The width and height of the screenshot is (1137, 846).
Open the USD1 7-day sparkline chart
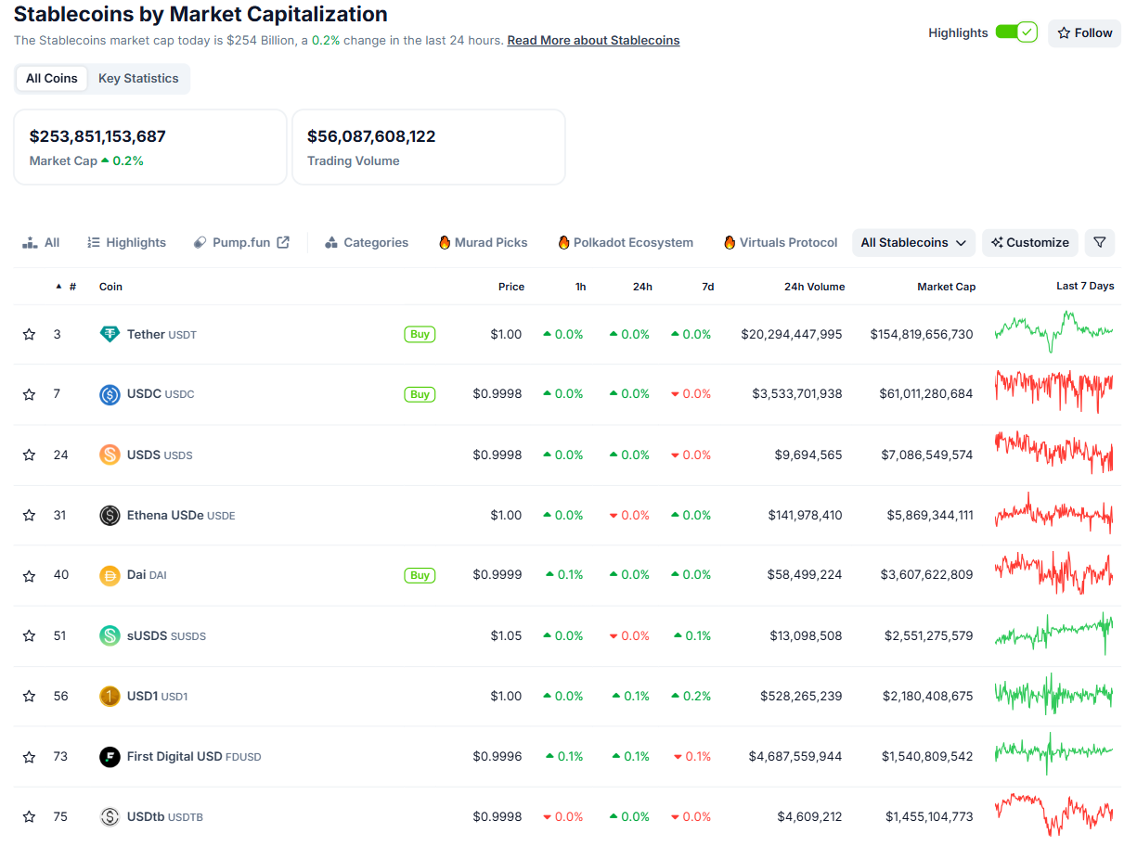point(1053,693)
